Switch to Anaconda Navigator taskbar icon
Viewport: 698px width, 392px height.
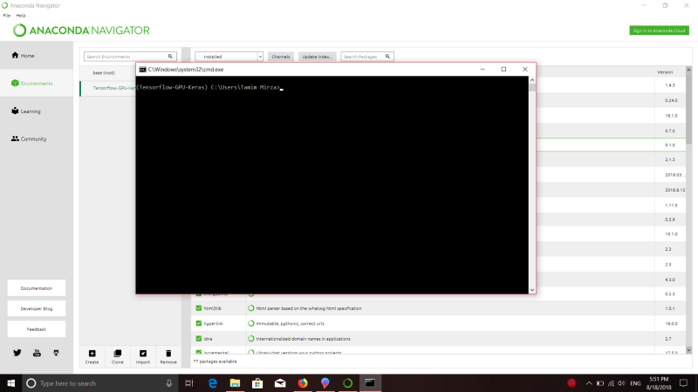[x=347, y=383]
